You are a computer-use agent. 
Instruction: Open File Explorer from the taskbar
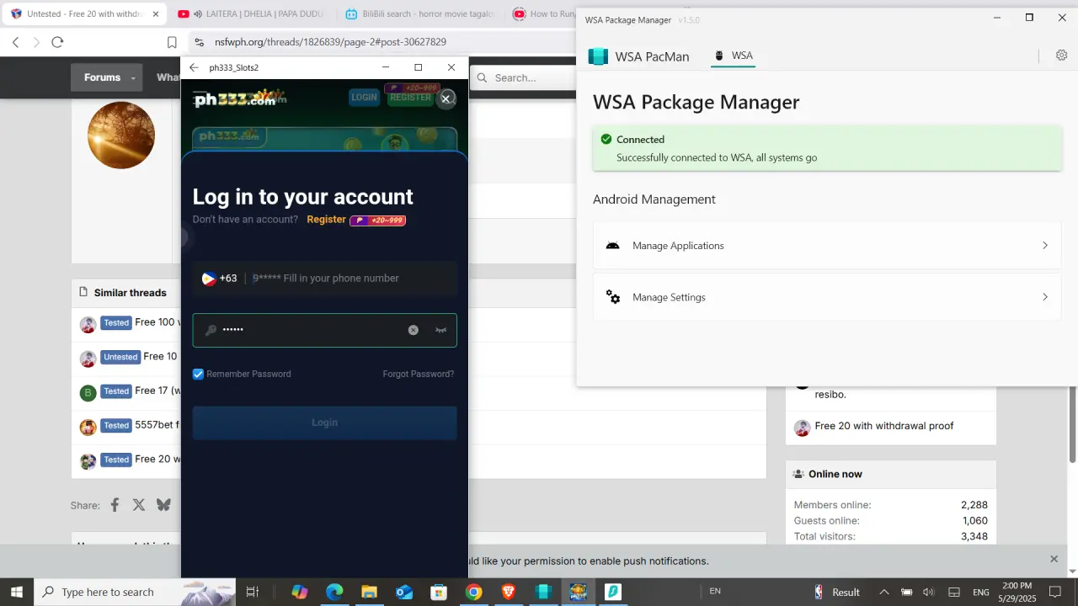coord(369,592)
